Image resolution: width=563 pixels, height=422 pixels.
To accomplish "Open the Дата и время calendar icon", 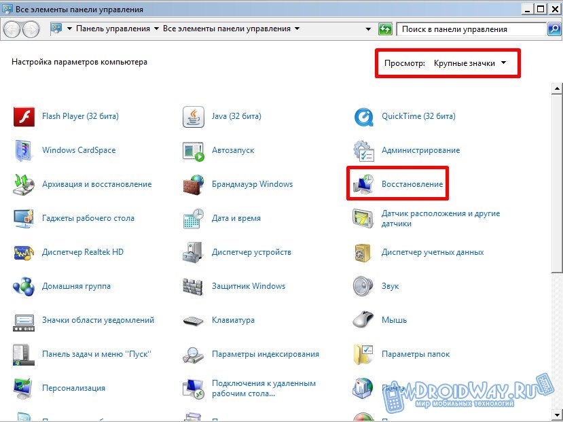I will (x=194, y=218).
